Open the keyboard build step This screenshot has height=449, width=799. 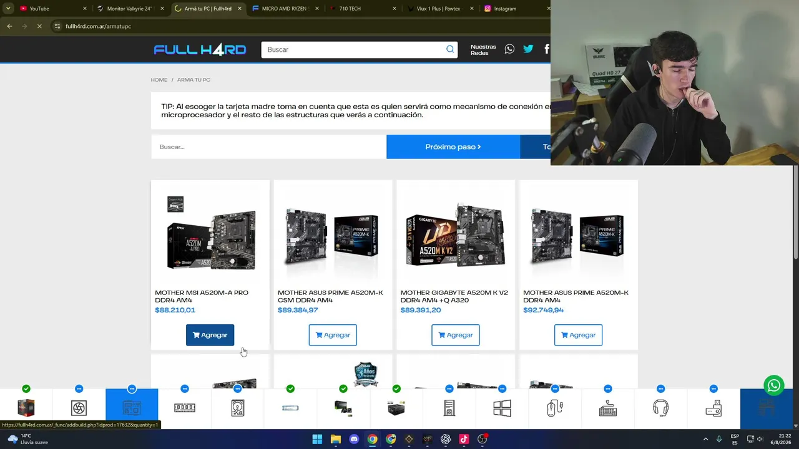click(607, 408)
